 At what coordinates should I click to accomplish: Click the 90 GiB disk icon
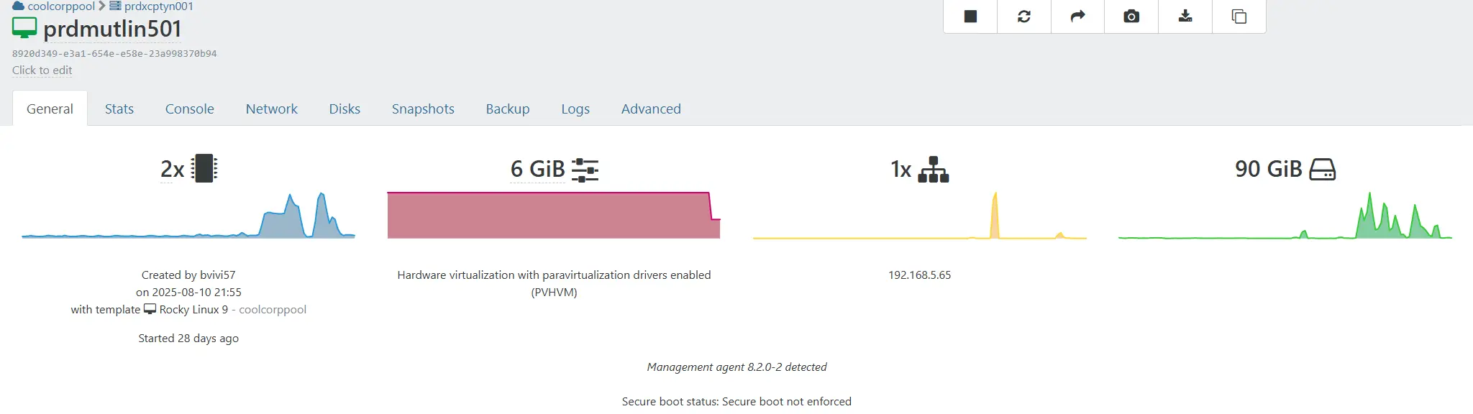click(x=1322, y=170)
